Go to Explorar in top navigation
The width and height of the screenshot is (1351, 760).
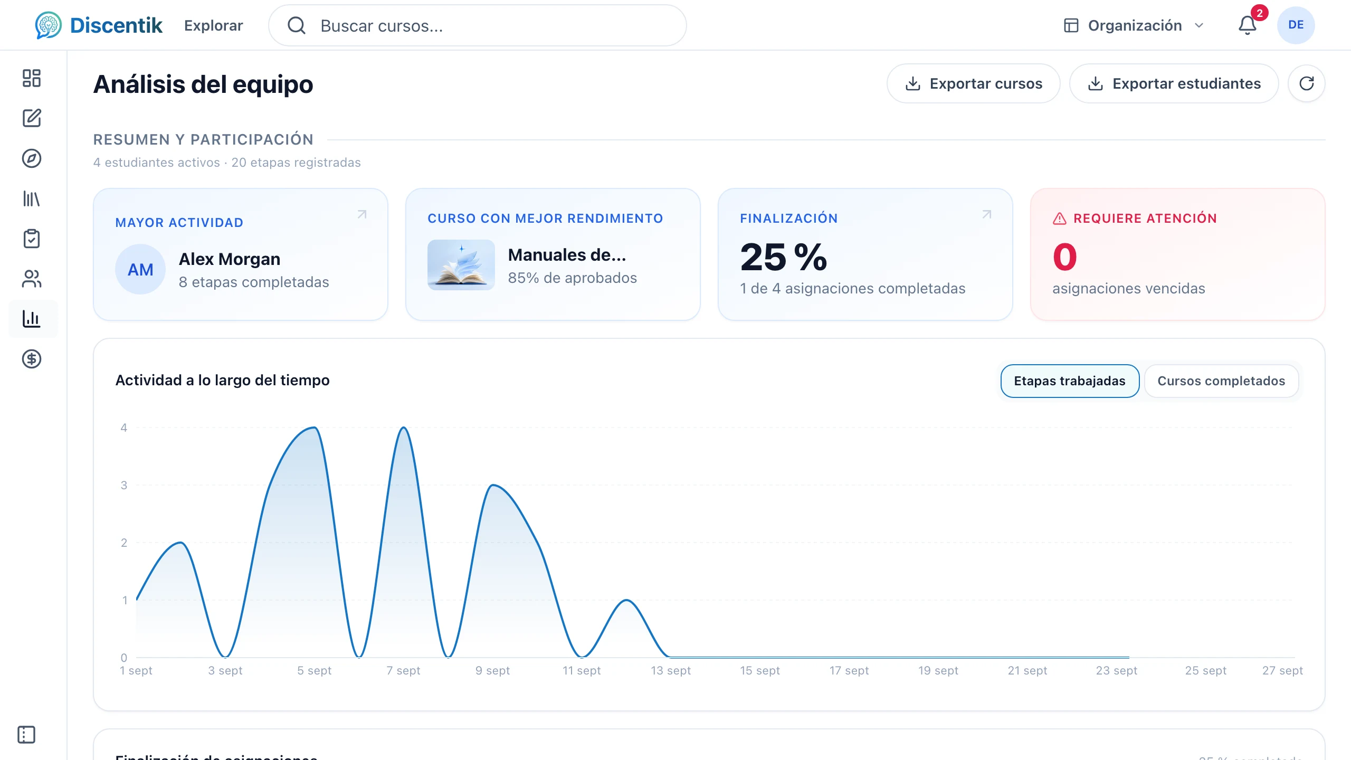point(213,25)
